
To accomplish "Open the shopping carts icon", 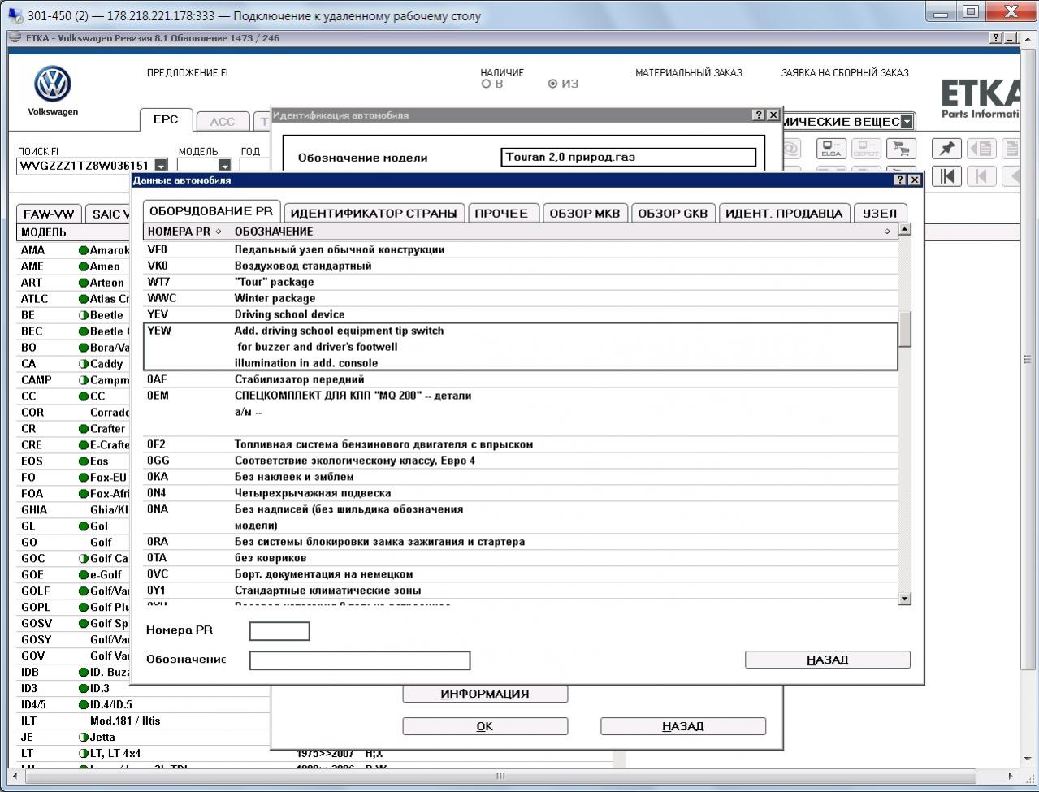I will [x=899, y=149].
